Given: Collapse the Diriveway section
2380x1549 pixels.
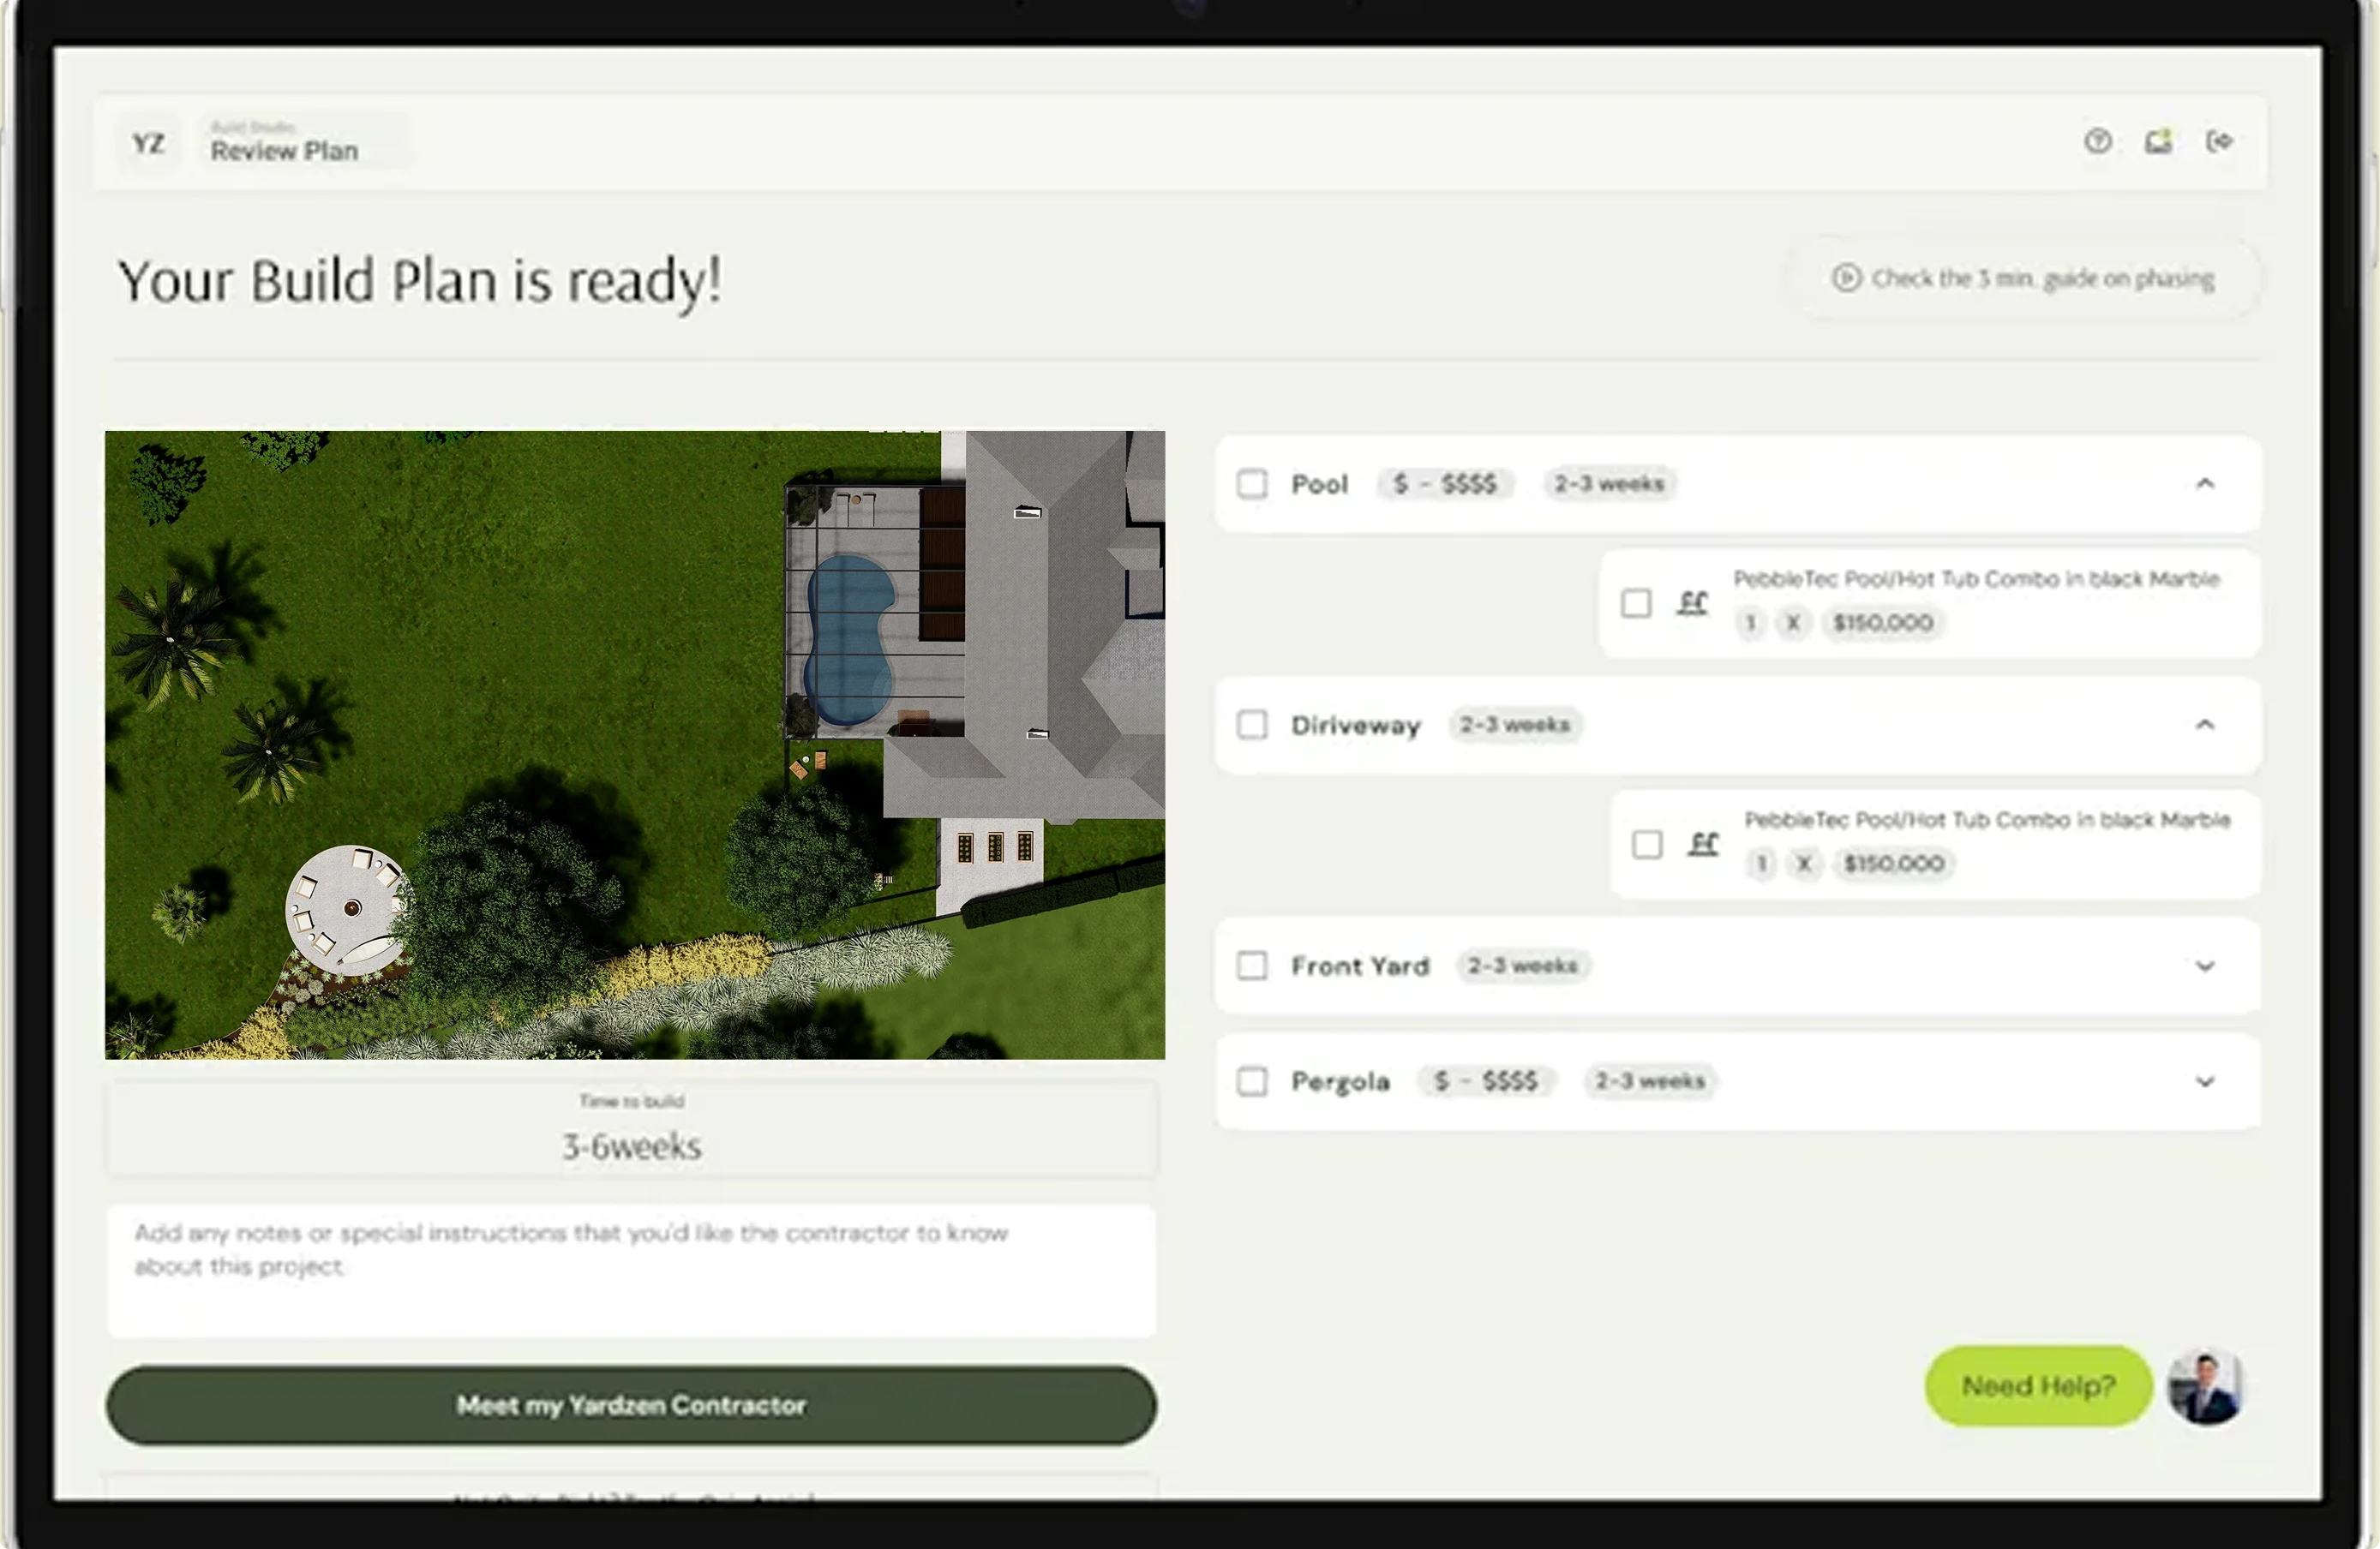Looking at the screenshot, I should [2204, 725].
